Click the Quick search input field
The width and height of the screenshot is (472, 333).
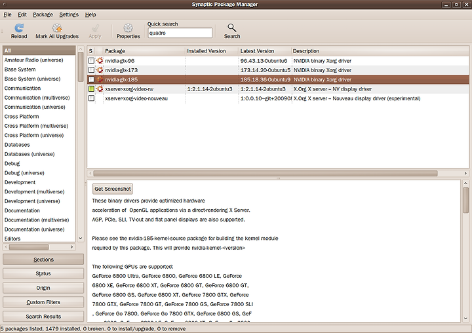pos(180,33)
